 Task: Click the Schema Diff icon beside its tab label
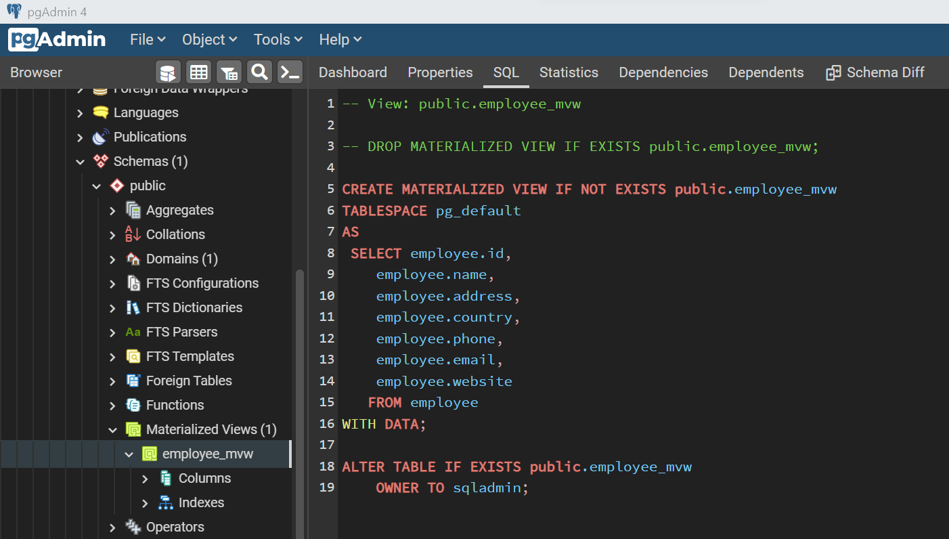[833, 72]
